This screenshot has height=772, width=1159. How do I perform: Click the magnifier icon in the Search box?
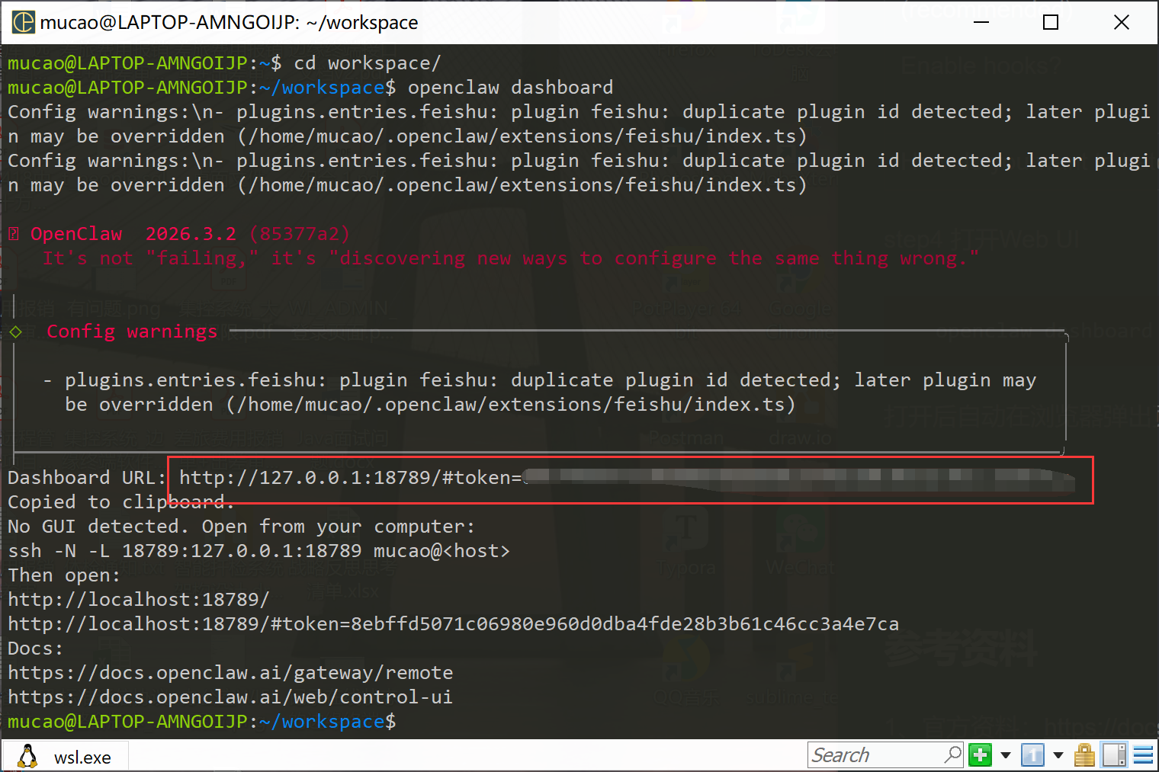click(x=953, y=754)
